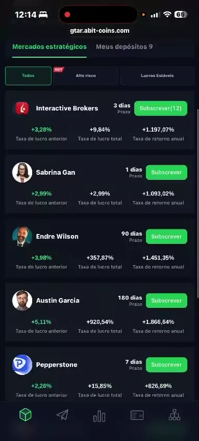The width and height of the screenshot is (199, 441).
Task: Open Endre Wilson's avatar picture
Action: (22, 237)
